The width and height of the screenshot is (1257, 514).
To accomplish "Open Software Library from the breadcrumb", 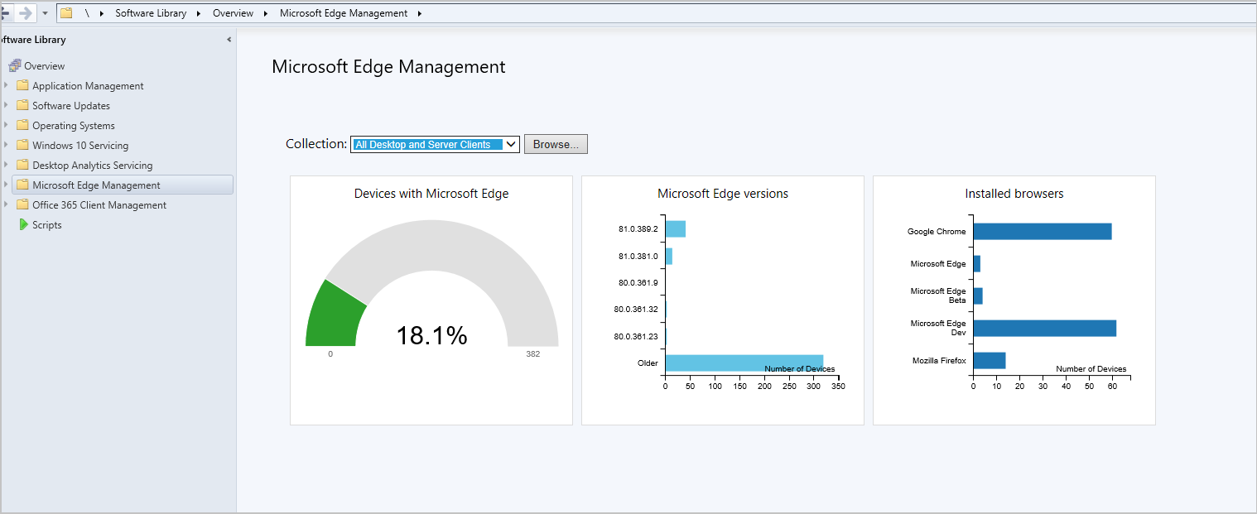I will pyautogui.click(x=151, y=12).
